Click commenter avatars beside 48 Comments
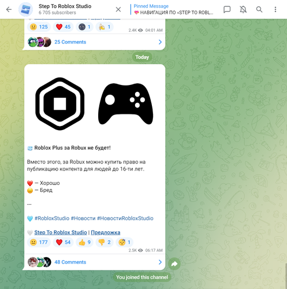Image resolution: width=287 pixels, height=289 pixels. point(39,262)
